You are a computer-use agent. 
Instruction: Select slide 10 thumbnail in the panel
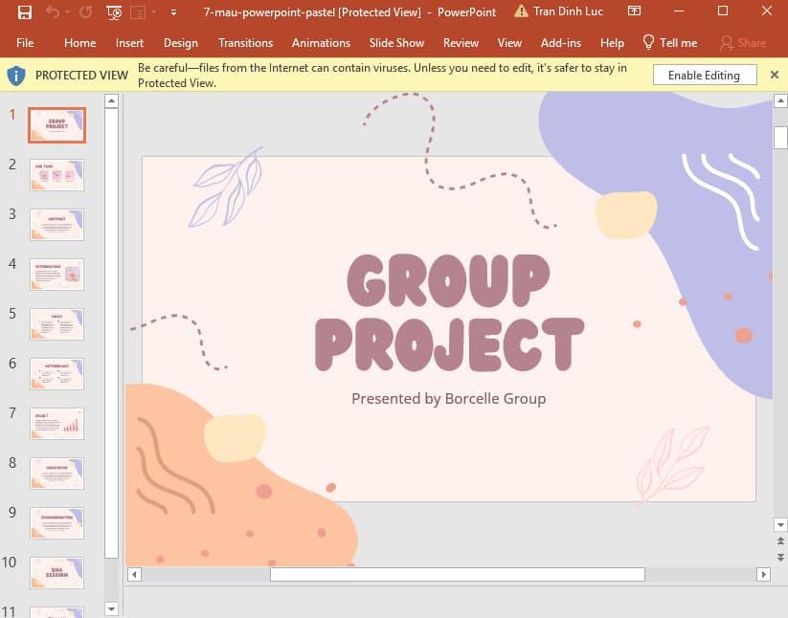click(57, 573)
